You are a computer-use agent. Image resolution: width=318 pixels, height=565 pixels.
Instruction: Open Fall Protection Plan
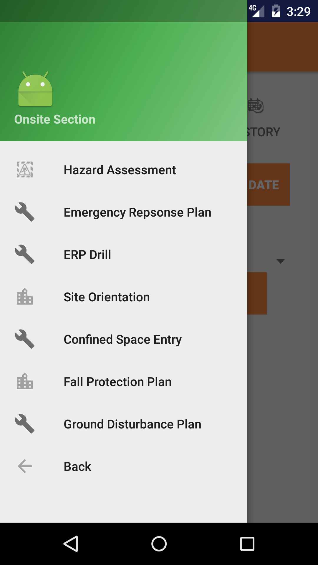[x=117, y=382]
